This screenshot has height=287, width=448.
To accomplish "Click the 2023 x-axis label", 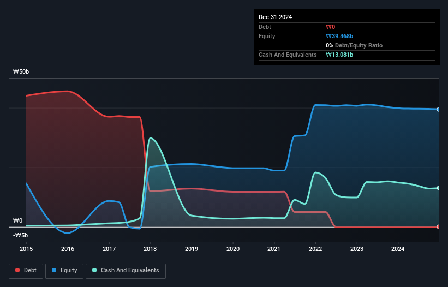I will (x=357, y=249).
